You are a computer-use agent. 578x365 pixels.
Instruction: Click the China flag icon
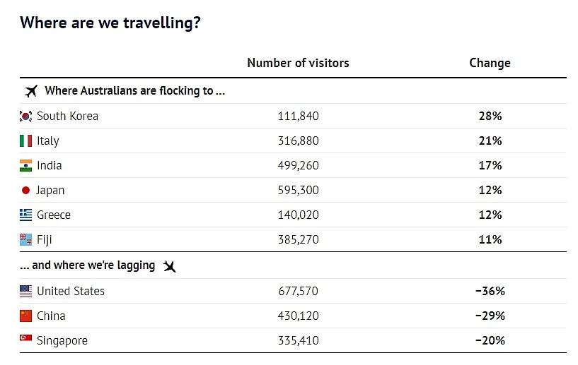(x=25, y=316)
